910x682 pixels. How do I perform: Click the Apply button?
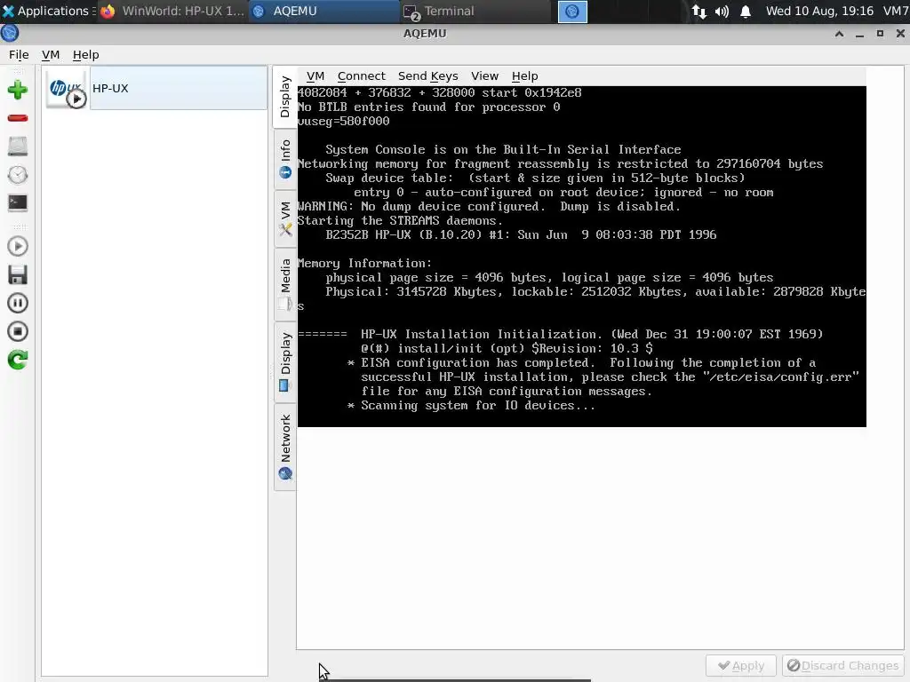(740, 665)
